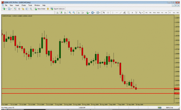
Task: Toggle the Expert Advisors button
Action: [x=58, y=9]
